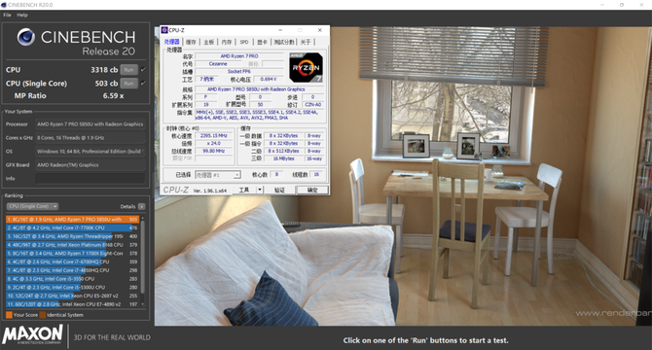Click the CPU-Z title bar app icon

pyautogui.click(x=164, y=30)
